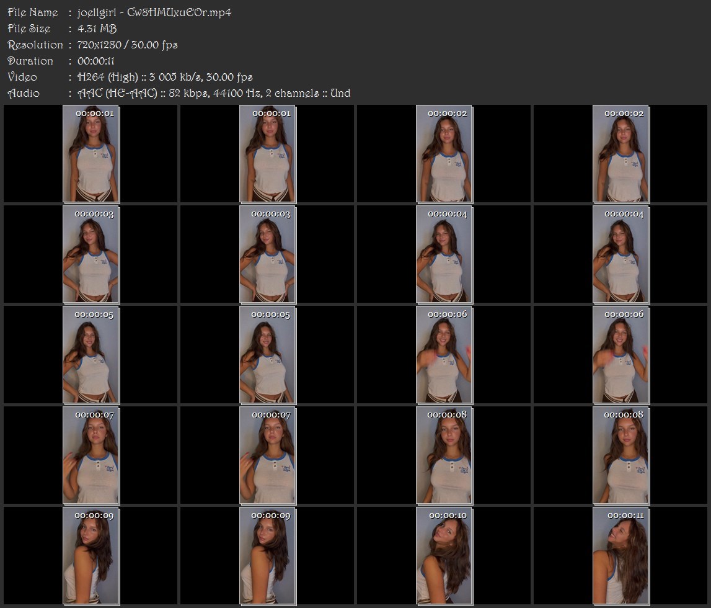Click the file size value 4.31 MB
The height and width of the screenshot is (608, 711).
click(97, 29)
